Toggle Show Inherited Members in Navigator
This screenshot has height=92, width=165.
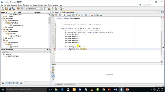(x=3, y=83)
